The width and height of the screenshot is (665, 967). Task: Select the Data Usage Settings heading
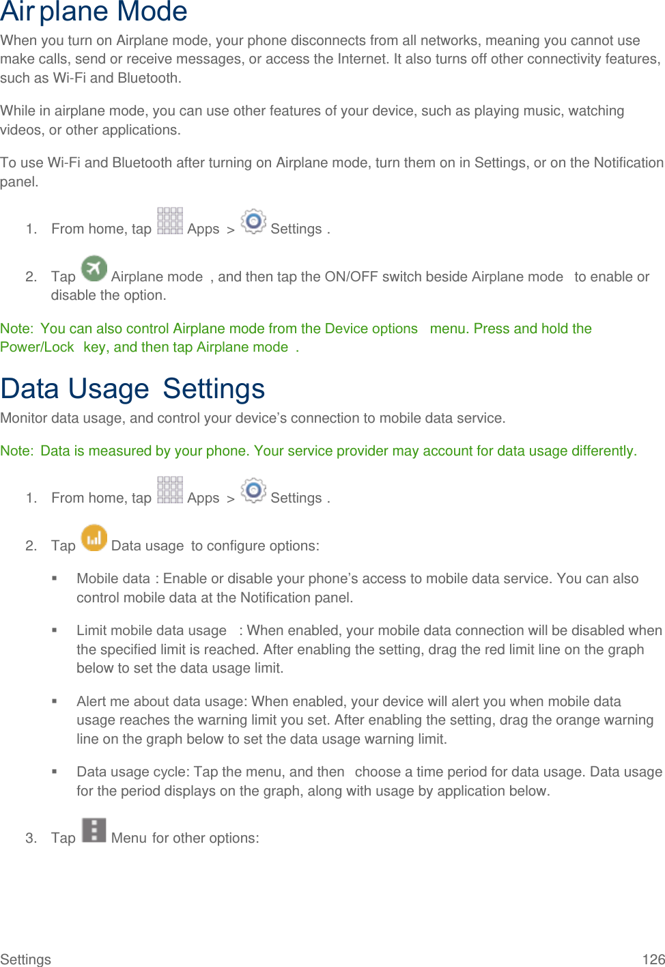[x=132, y=389]
